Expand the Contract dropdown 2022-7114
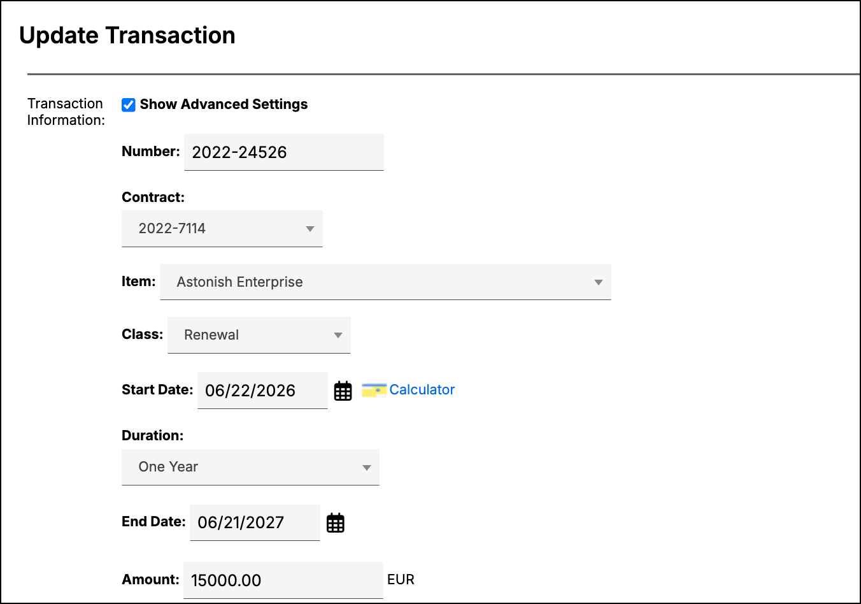 222,229
